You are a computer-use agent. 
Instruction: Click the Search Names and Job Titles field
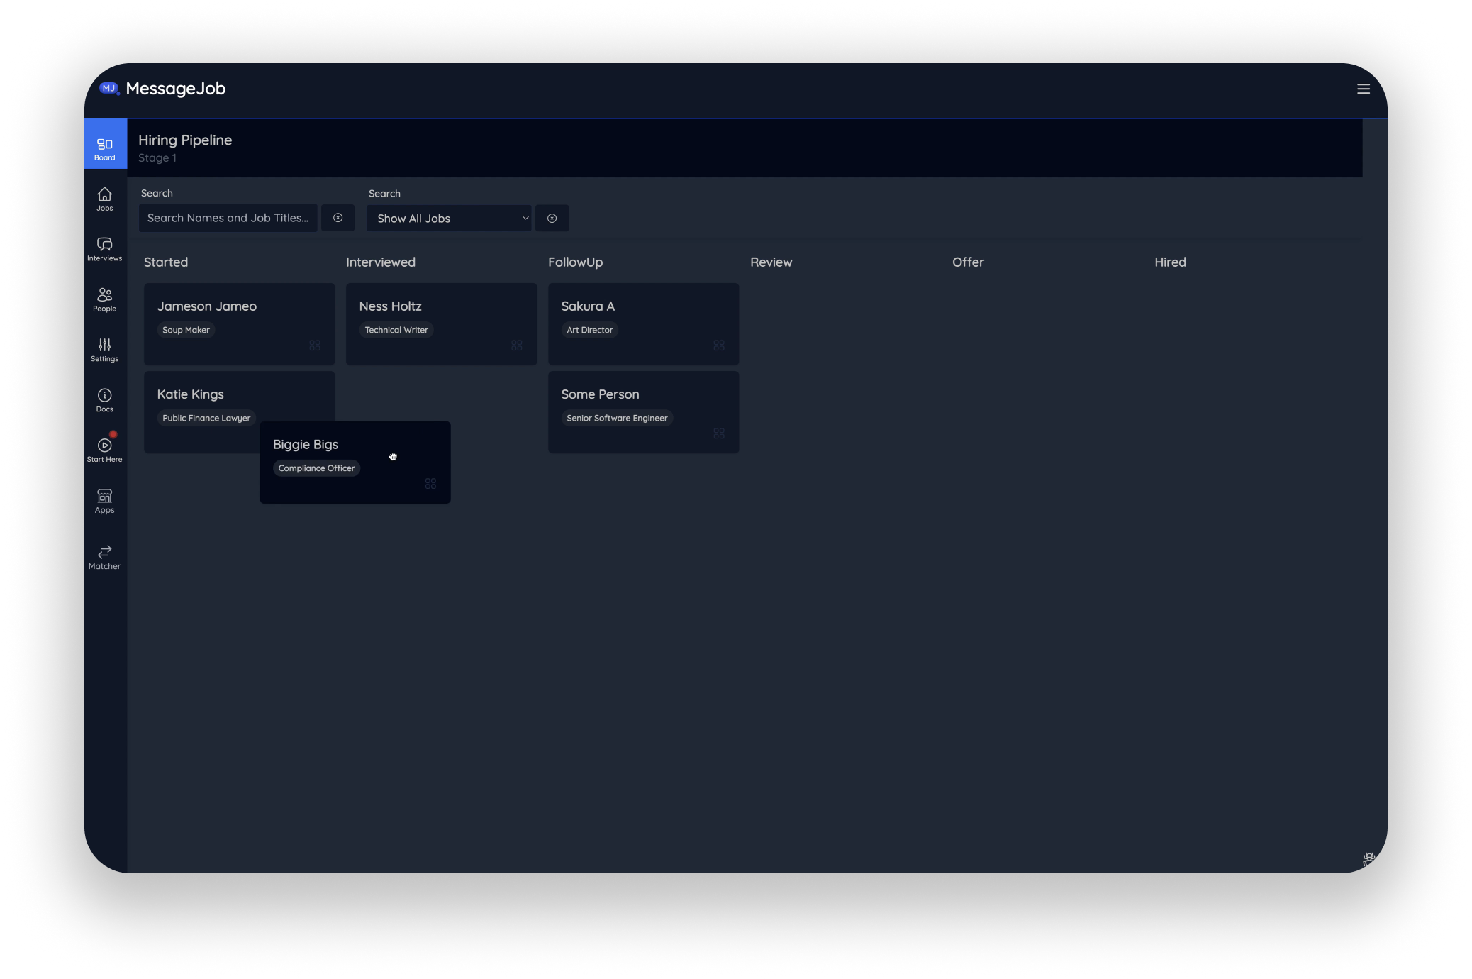coord(228,218)
